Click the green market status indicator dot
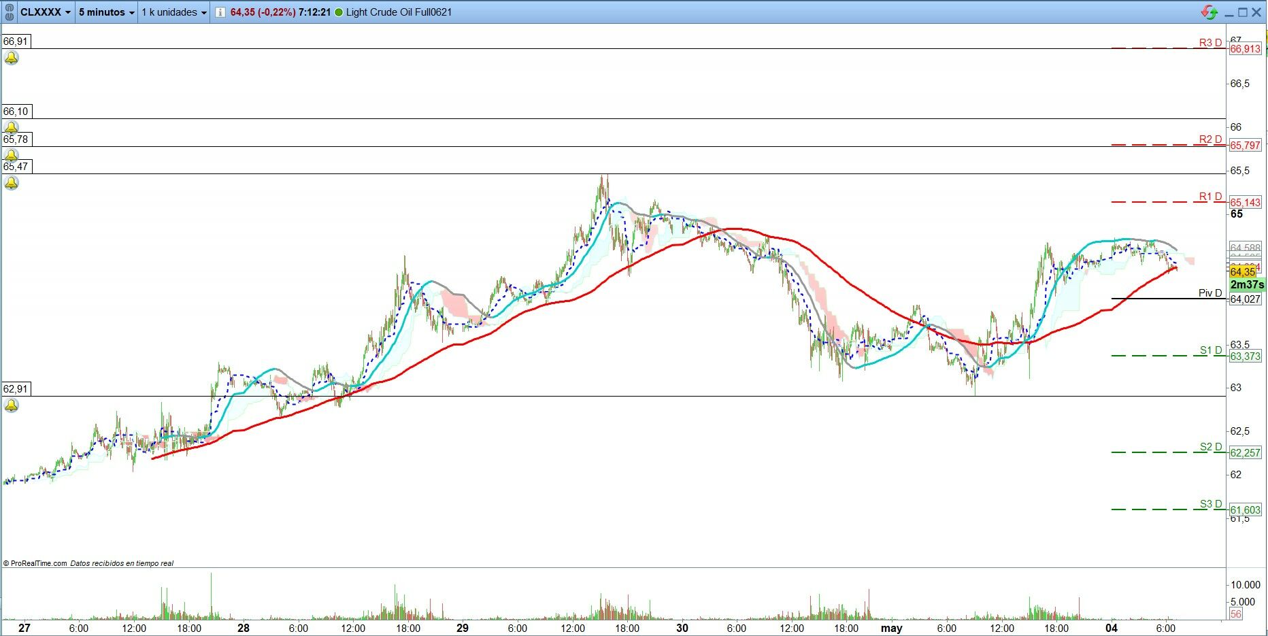Screen dimensions: 1268x636 point(339,12)
